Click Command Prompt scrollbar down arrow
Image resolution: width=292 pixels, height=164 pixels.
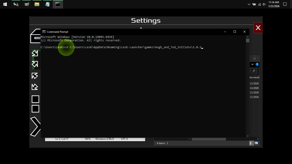(x=248, y=136)
